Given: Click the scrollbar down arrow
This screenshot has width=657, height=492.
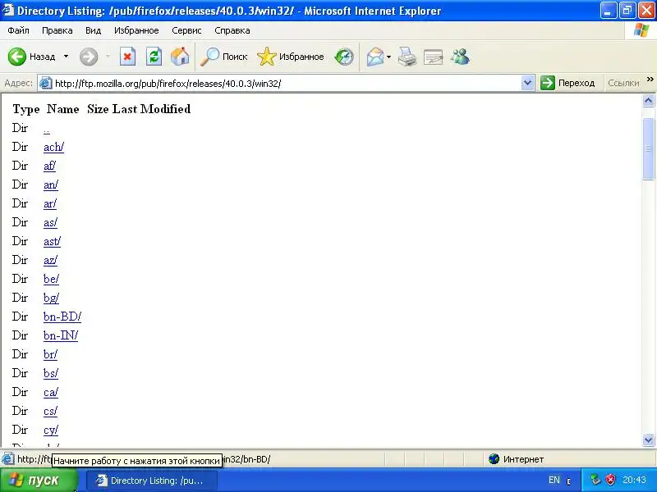Looking at the screenshot, I should 648,440.
